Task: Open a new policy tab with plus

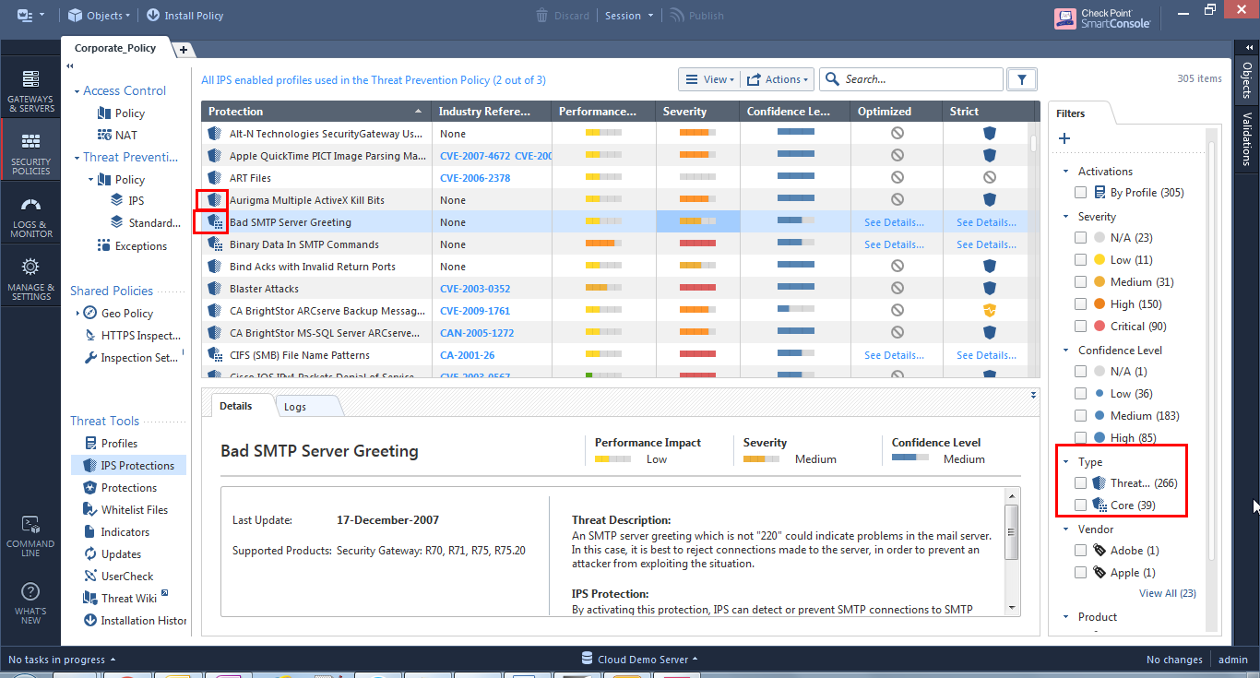Action: pos(183,49)
